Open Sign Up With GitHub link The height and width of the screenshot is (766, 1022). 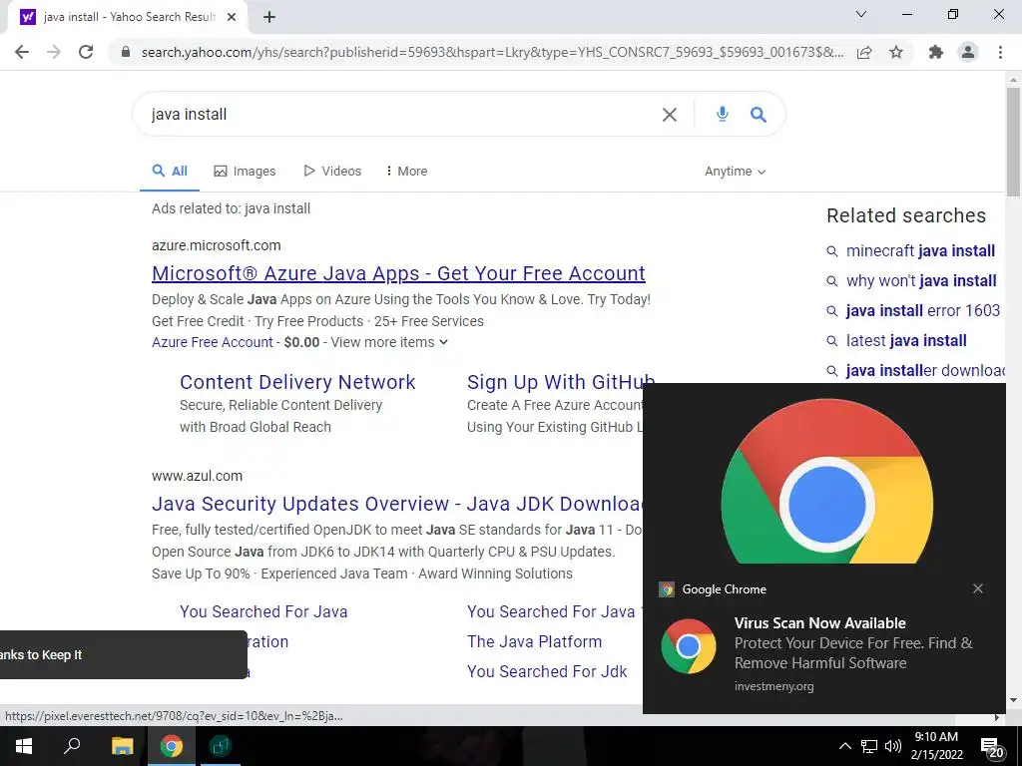click(561, 382)
